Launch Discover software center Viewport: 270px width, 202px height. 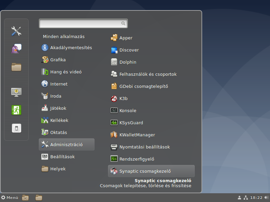[151, 50]
